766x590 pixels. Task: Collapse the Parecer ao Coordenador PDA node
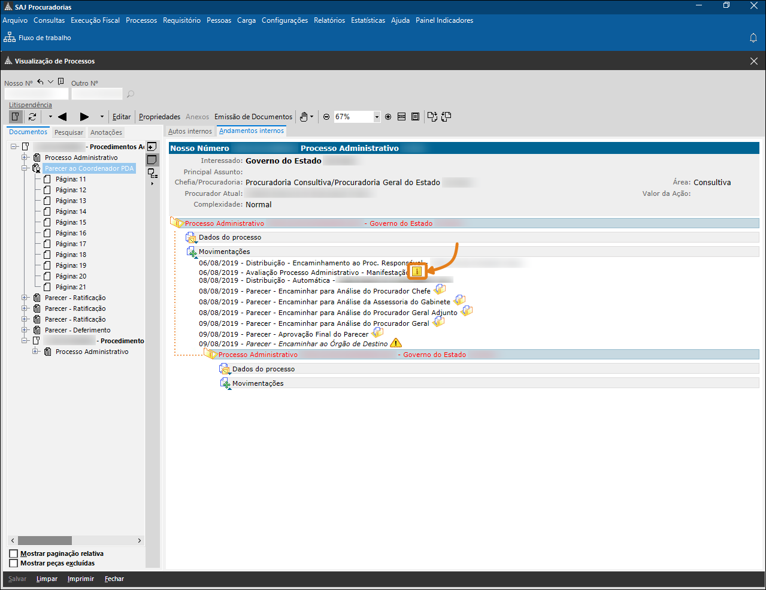coord(25,168)
